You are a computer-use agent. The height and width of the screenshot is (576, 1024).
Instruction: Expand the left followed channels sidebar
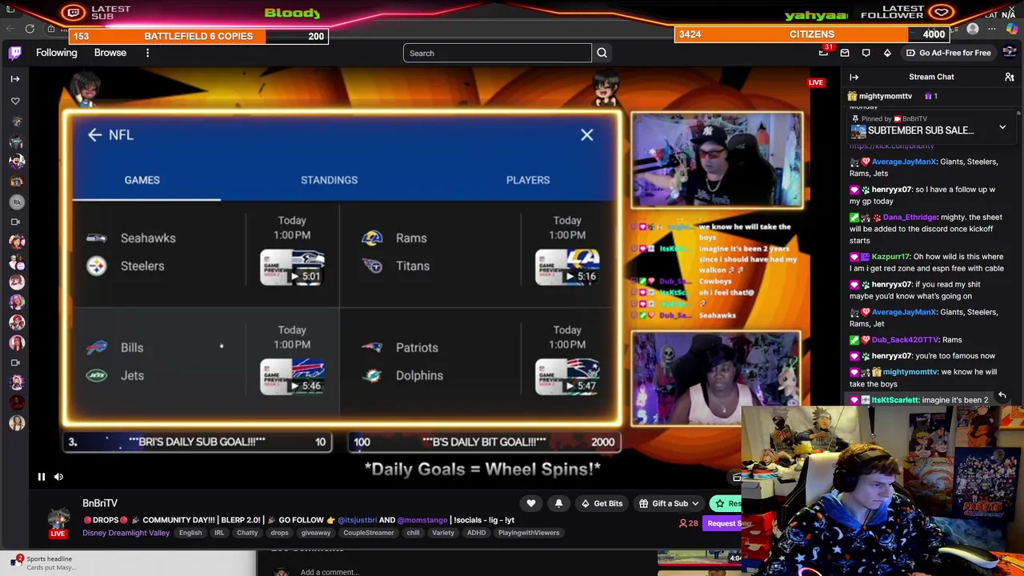tap(15, 78)
